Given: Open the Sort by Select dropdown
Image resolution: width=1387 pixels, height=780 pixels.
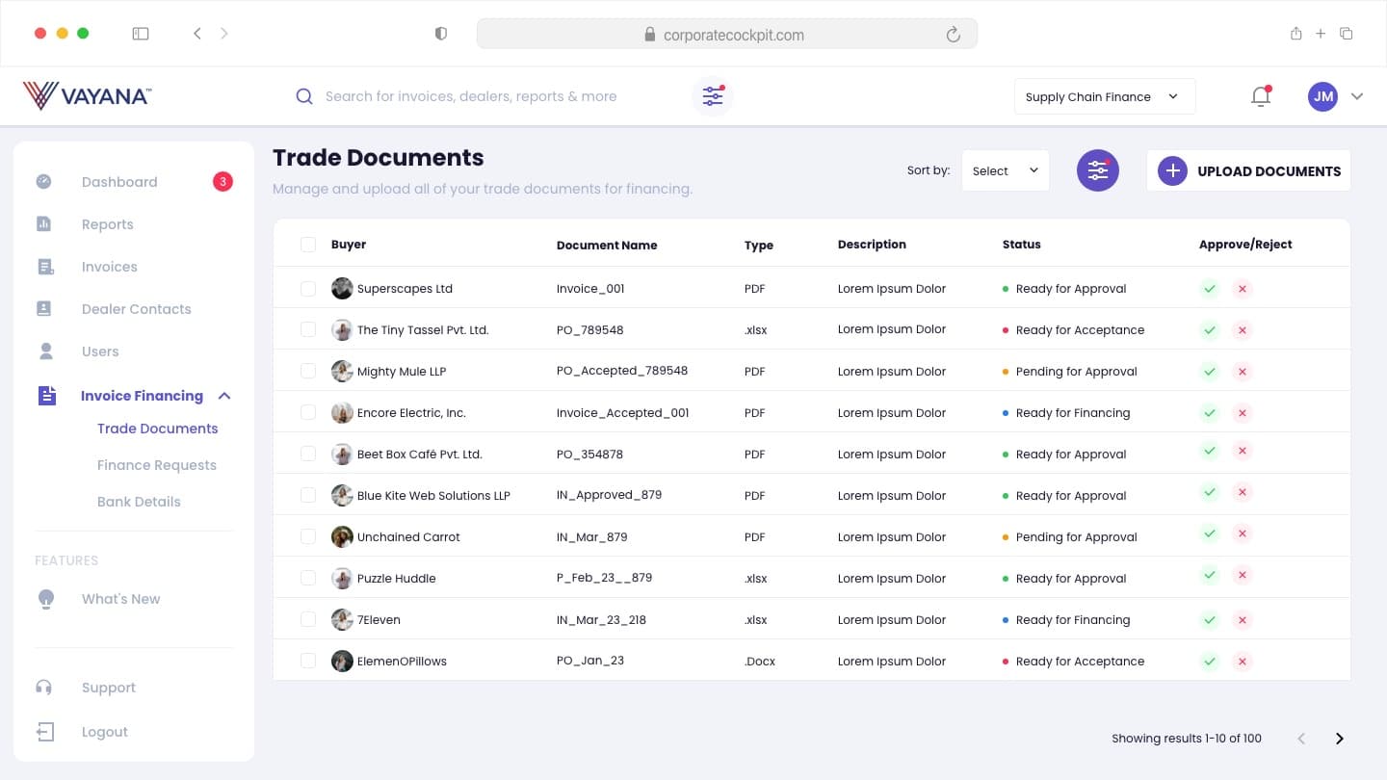Looking at the screenshot, I should click(x=1006, y=170).
